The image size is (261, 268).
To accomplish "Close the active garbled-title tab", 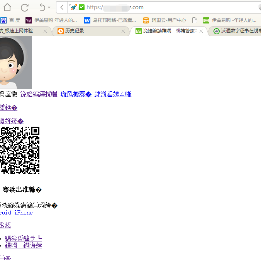I will pos(201,31).
